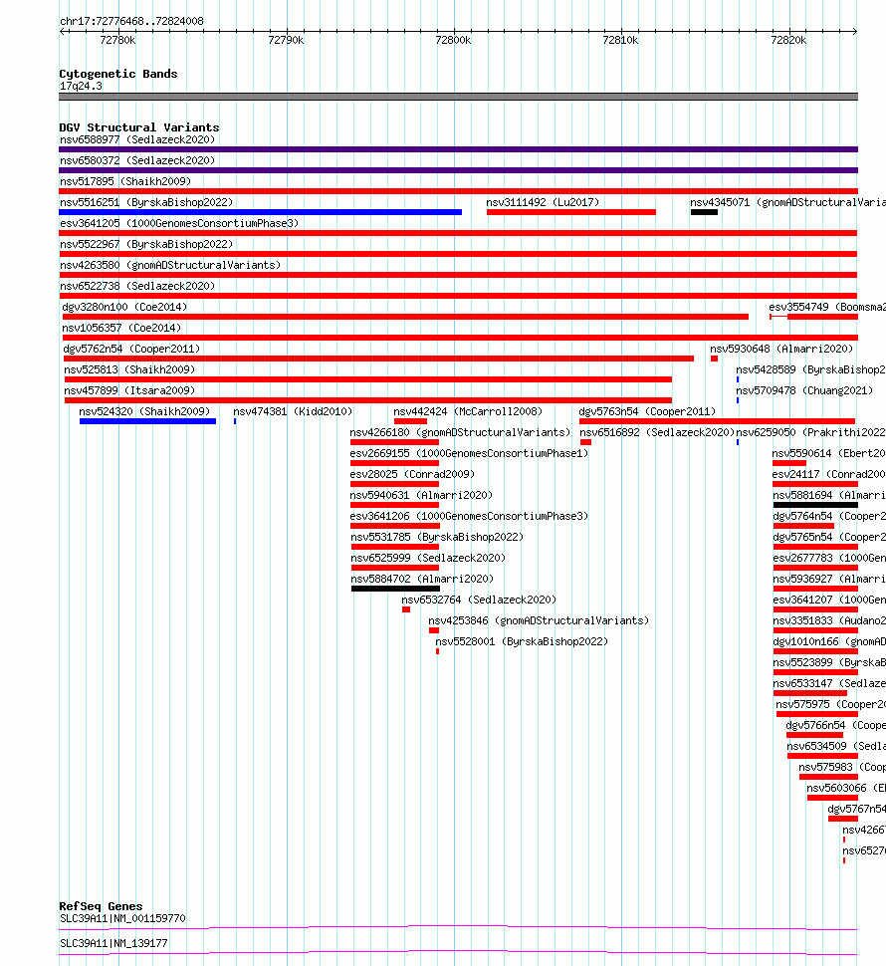Click dgv3280n100 (Coe2014) label

(124, 308)
